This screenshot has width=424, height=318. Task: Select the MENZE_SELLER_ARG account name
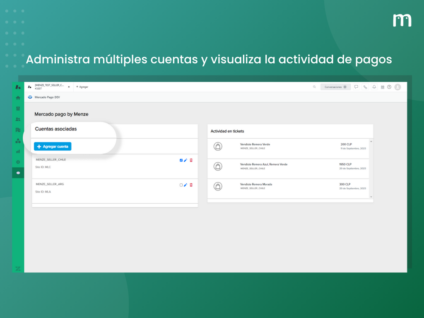point(50,184)
